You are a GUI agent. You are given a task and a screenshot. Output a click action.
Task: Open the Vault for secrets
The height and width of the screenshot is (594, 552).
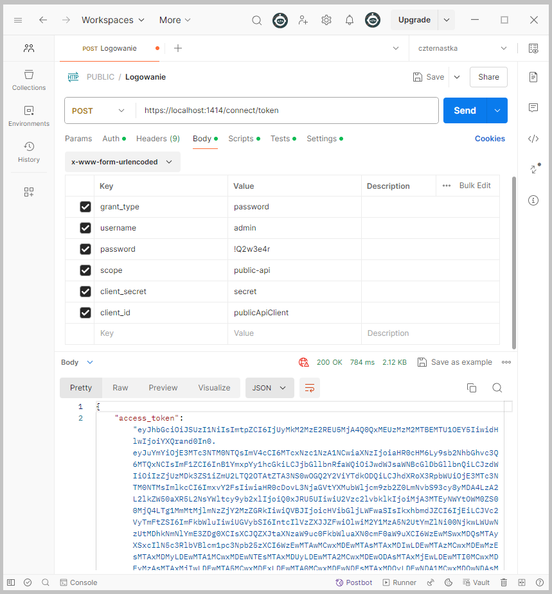[x=476, y=582]
